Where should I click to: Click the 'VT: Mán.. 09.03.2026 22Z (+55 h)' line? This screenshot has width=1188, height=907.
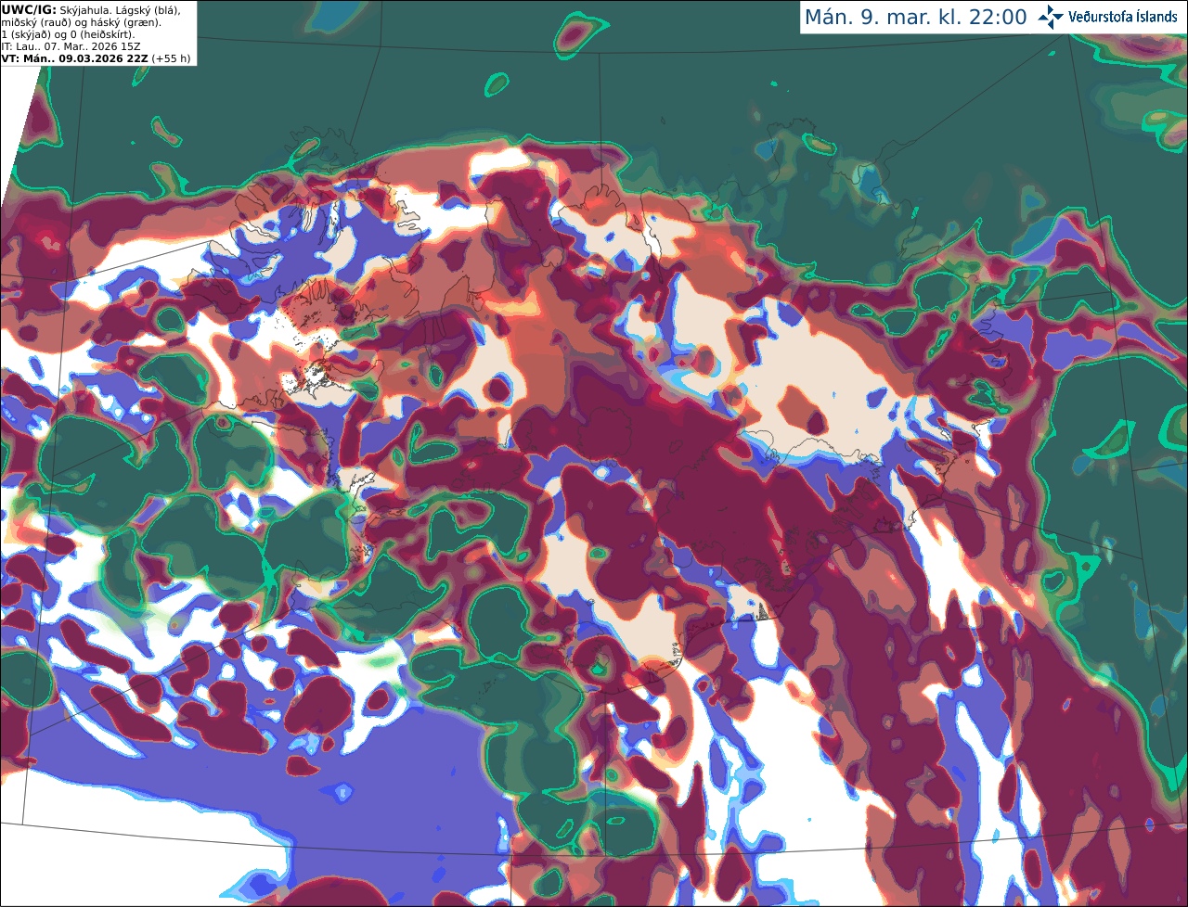click(x=97, y=58)
